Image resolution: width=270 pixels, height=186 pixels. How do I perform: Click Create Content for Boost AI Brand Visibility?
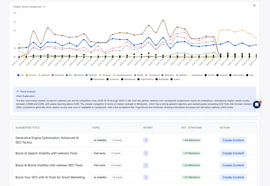tap(233, 165)
